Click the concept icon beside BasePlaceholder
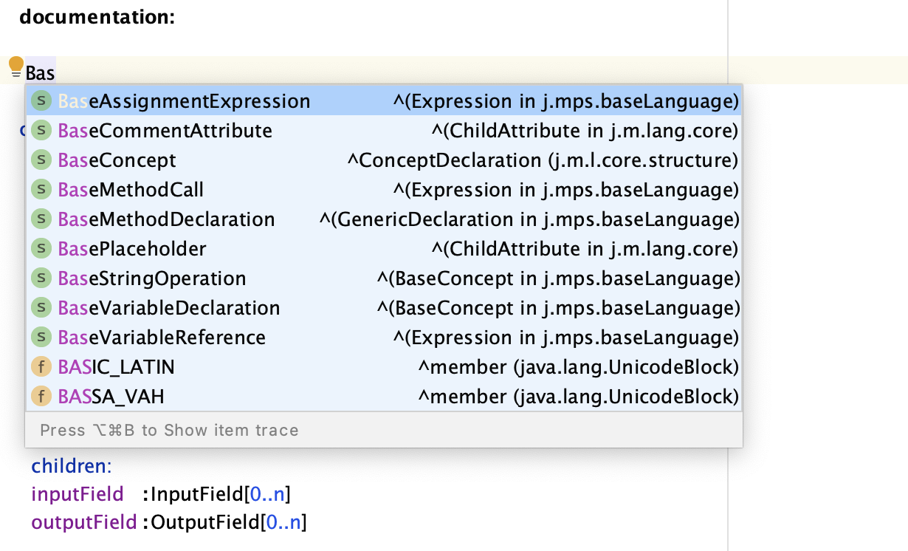This screenshot has width=908, height=551. (41, 248)
